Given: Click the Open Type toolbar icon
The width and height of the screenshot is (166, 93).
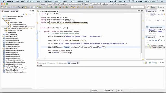Looking at the screenshot, I should [x=72, y=7].
